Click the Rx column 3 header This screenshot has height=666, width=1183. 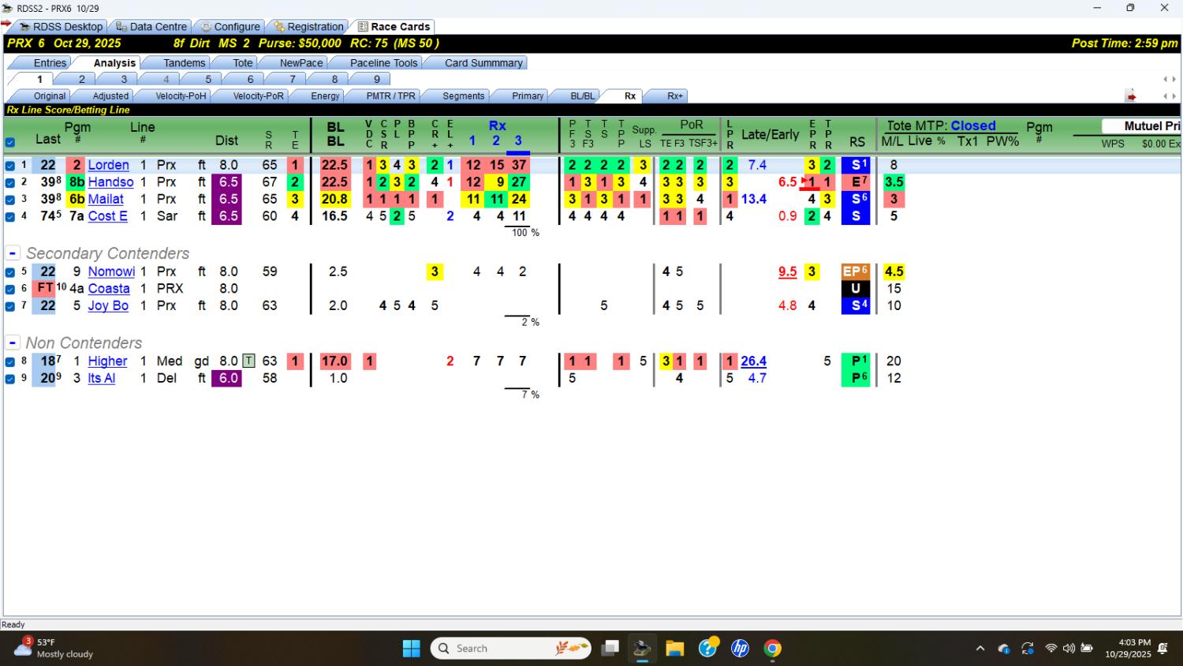pos(518,140)
